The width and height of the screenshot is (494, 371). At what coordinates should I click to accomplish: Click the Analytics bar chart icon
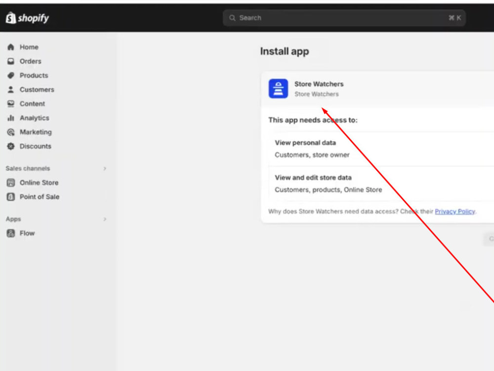pyautogui.click(x=11, y=118)
